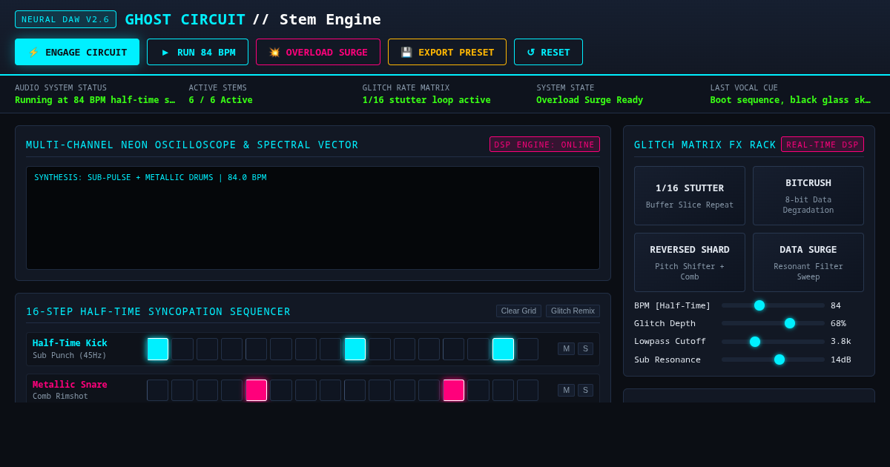Click the Audio System Status value
This screenshot has width=890, height=467.
pos(96,100)
